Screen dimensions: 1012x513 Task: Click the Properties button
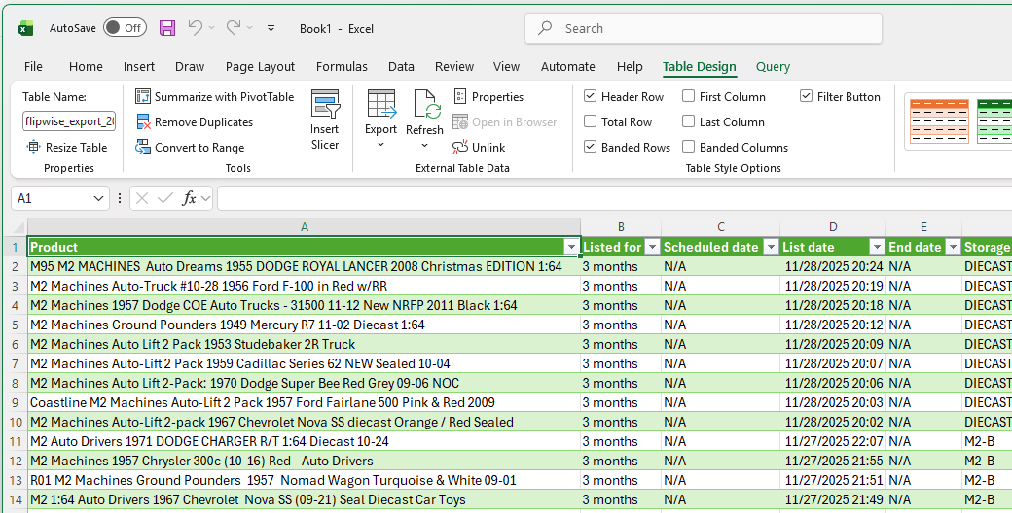pos(488,97)
